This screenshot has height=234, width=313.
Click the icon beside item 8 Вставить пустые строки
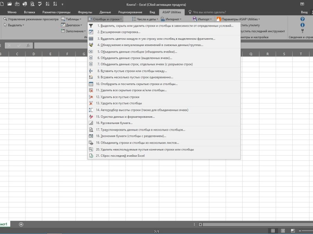[x=91, y=71]
